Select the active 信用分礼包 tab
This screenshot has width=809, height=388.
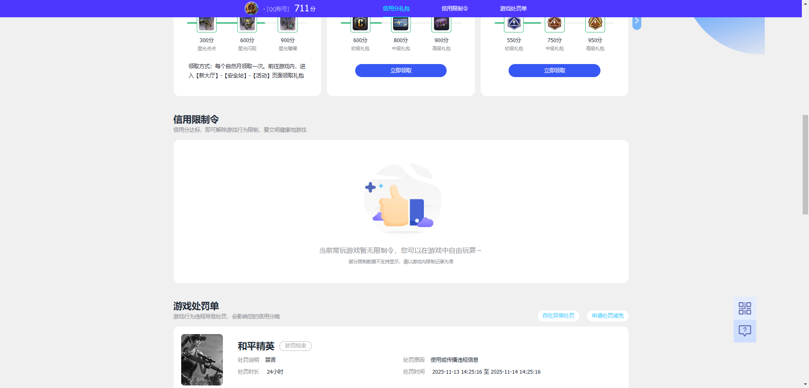click(396, 8)
